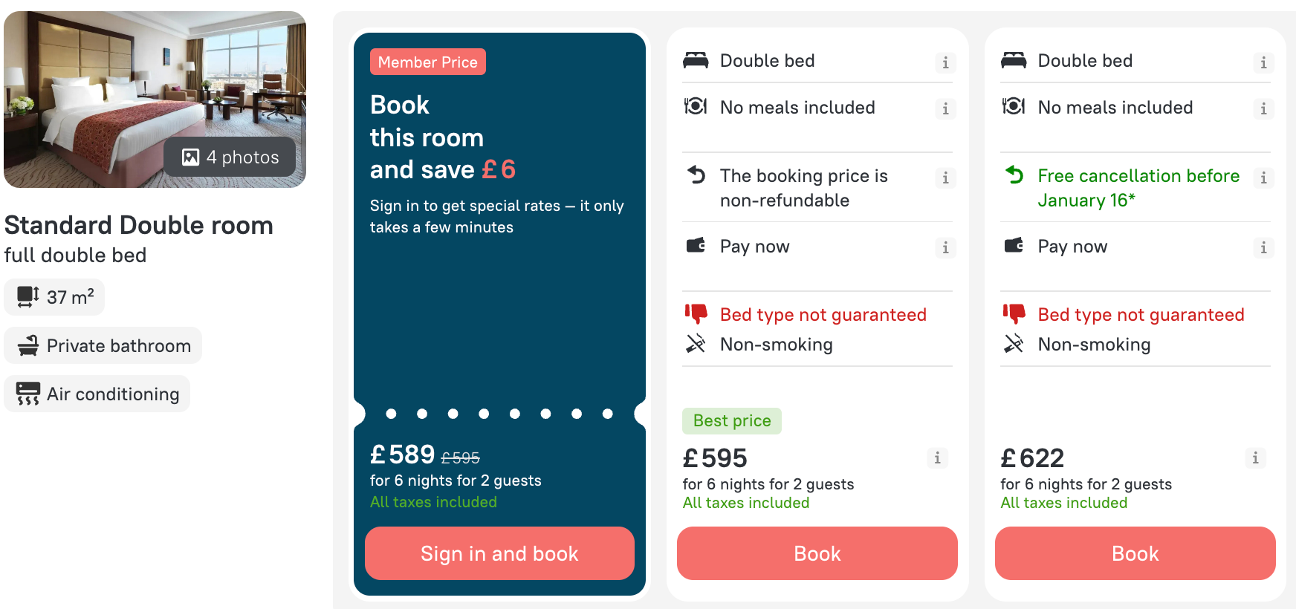Show Pay now info for £622 rate
The width and height of the screenshot is (1296, 609).
(1263, 247)
